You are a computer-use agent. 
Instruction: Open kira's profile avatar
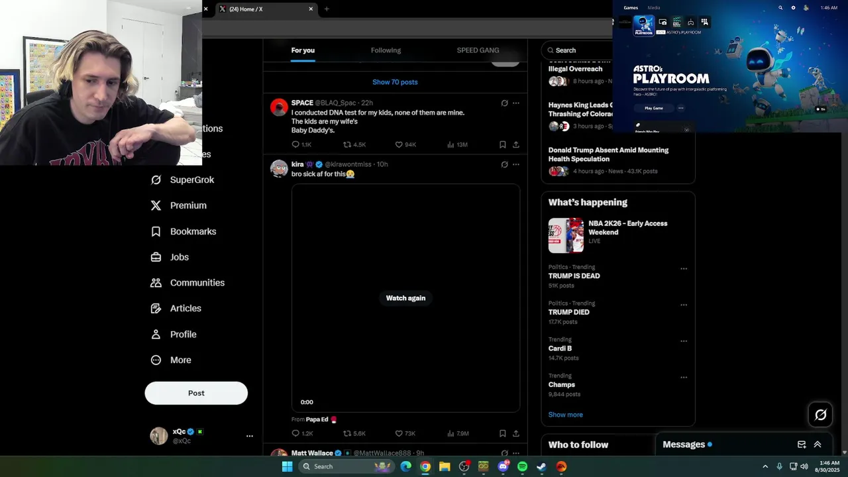click(x=279, y=168)
